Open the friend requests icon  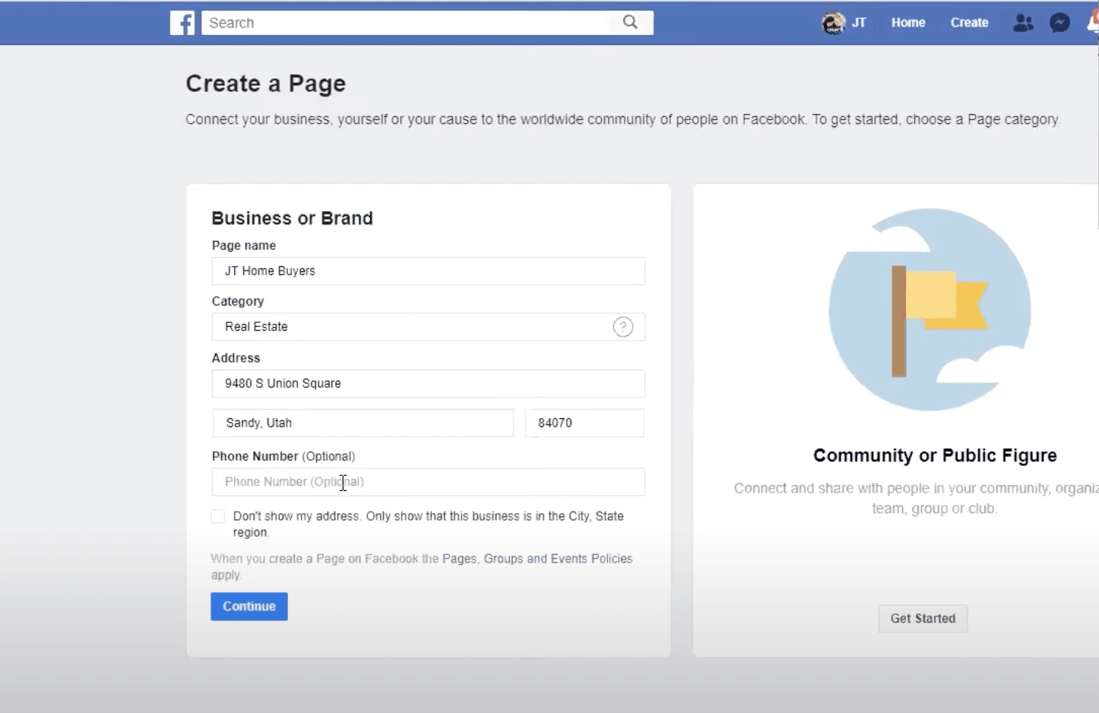[x=1023, y=23]
